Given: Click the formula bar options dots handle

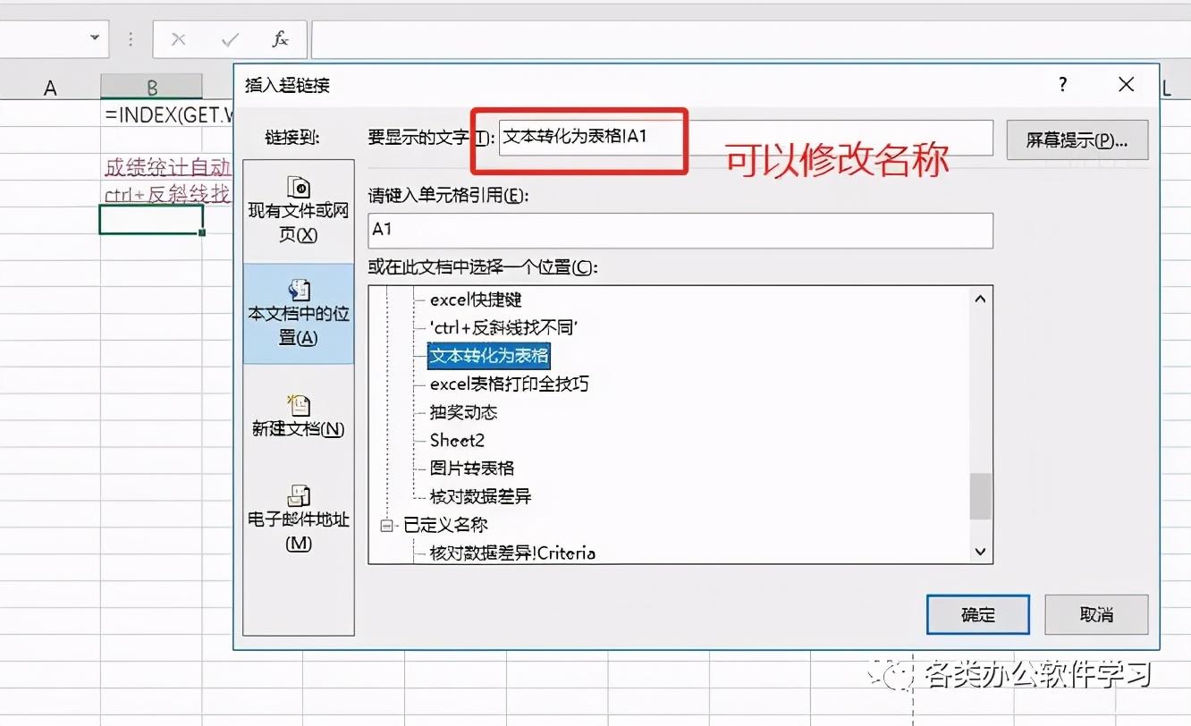Looking at the screenshot, I should point(131,39).
